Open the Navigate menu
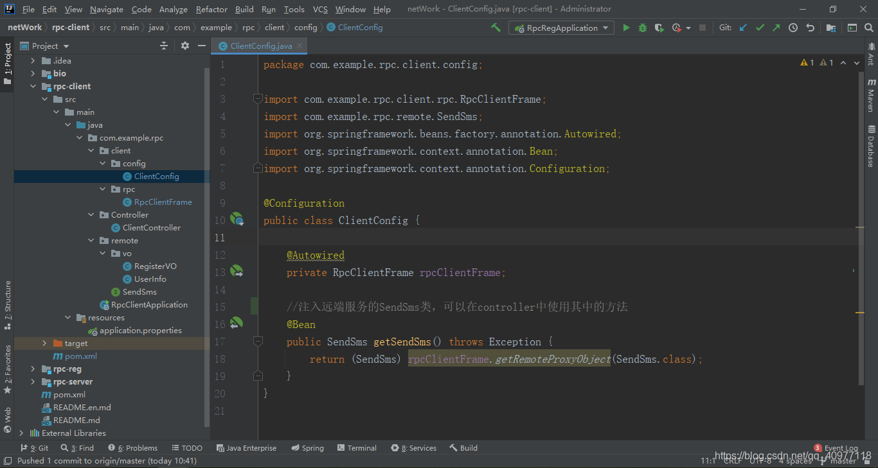Screen dimensions: 878x468 point(107,9)
